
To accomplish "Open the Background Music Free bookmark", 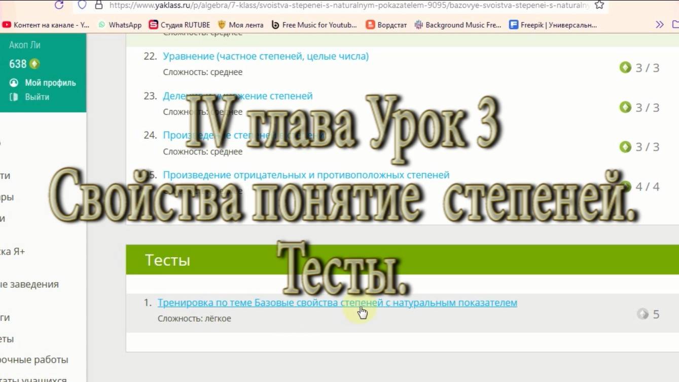I will click(x=458, y=24).
